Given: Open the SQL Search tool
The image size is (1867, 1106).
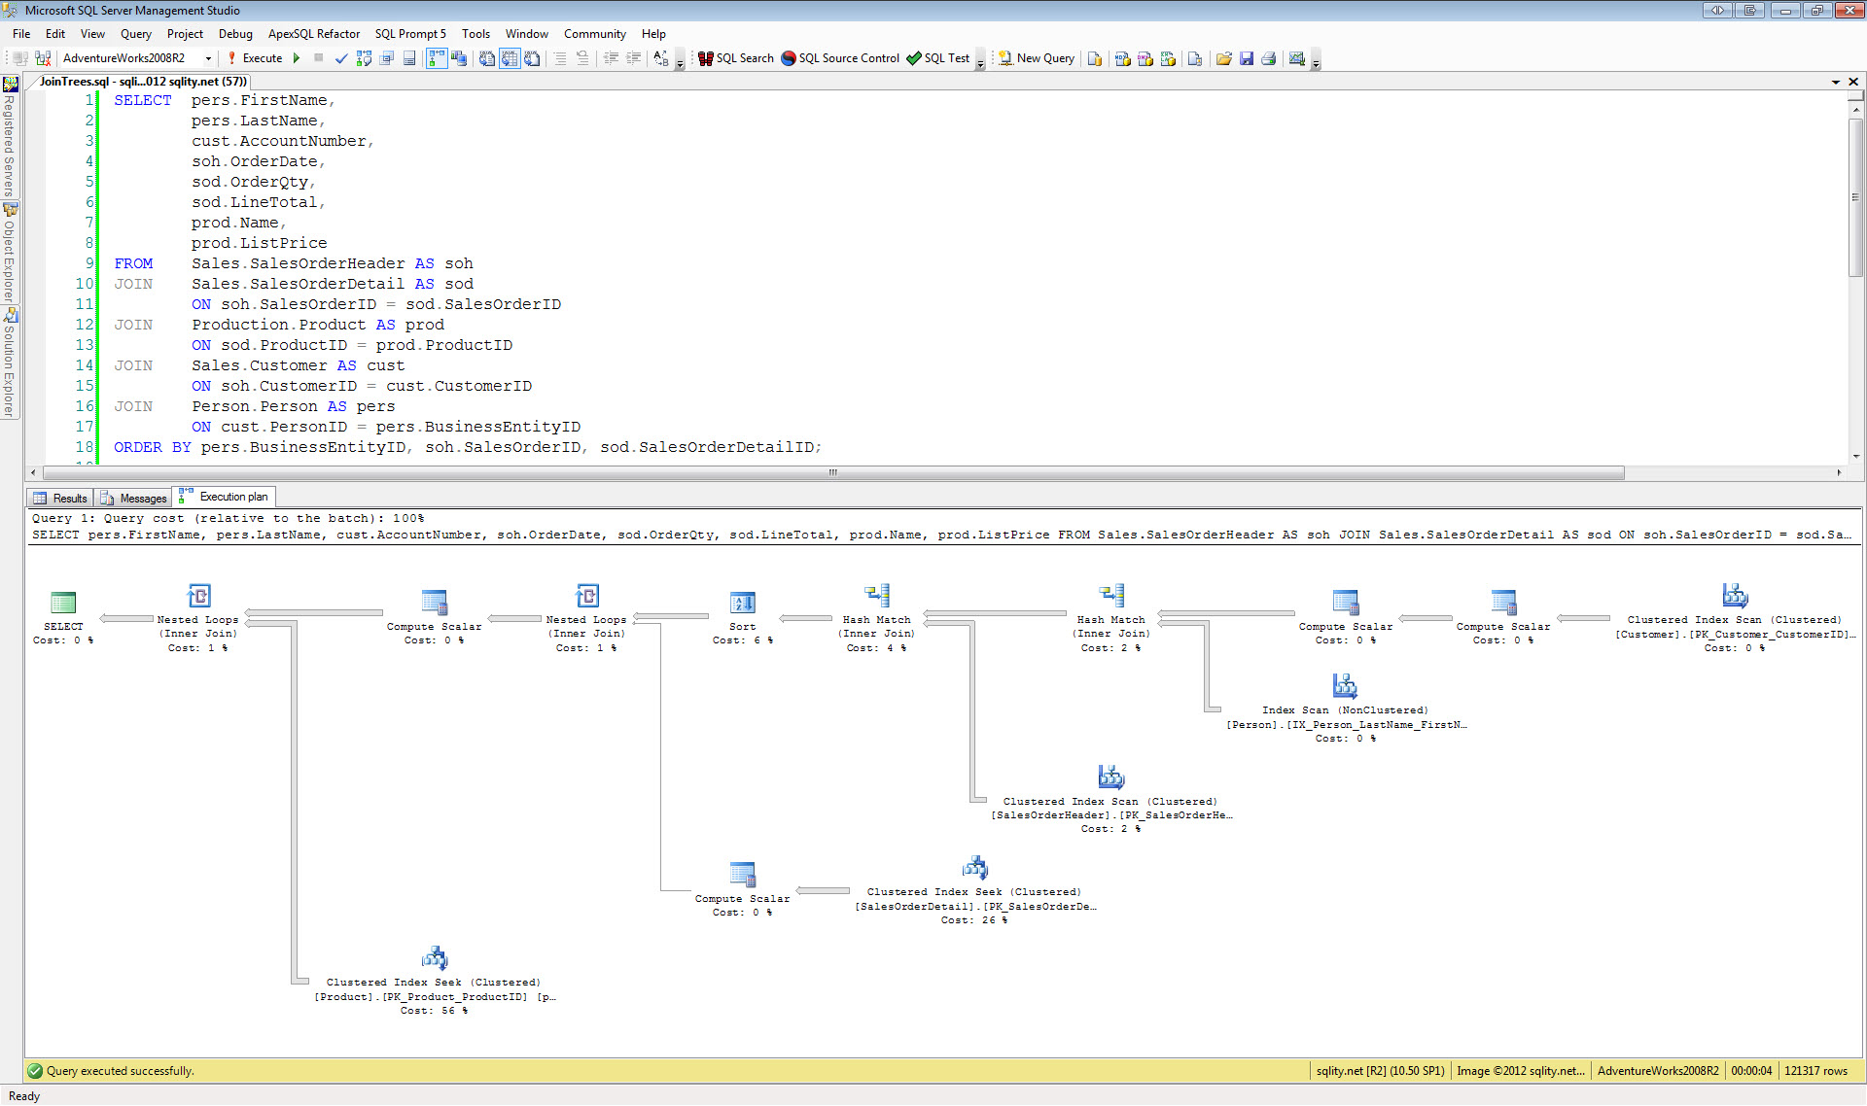Looking at the screenshot, I should [736, 58].
